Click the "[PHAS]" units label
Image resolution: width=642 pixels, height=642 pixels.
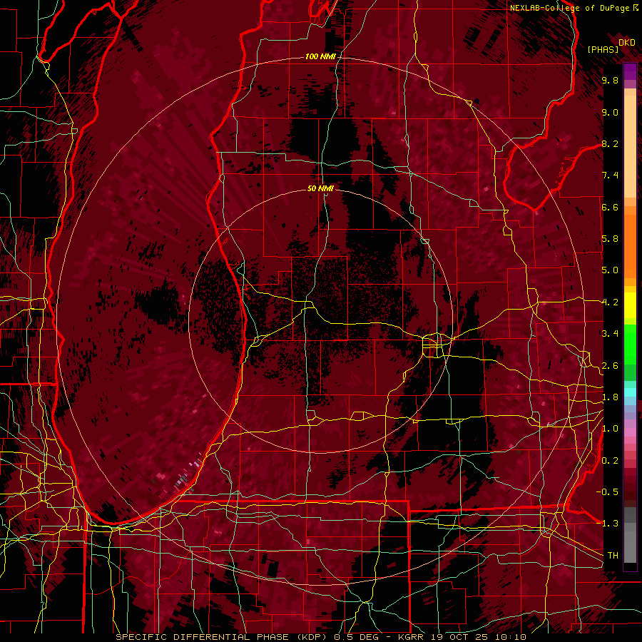[x=603, y=49]
